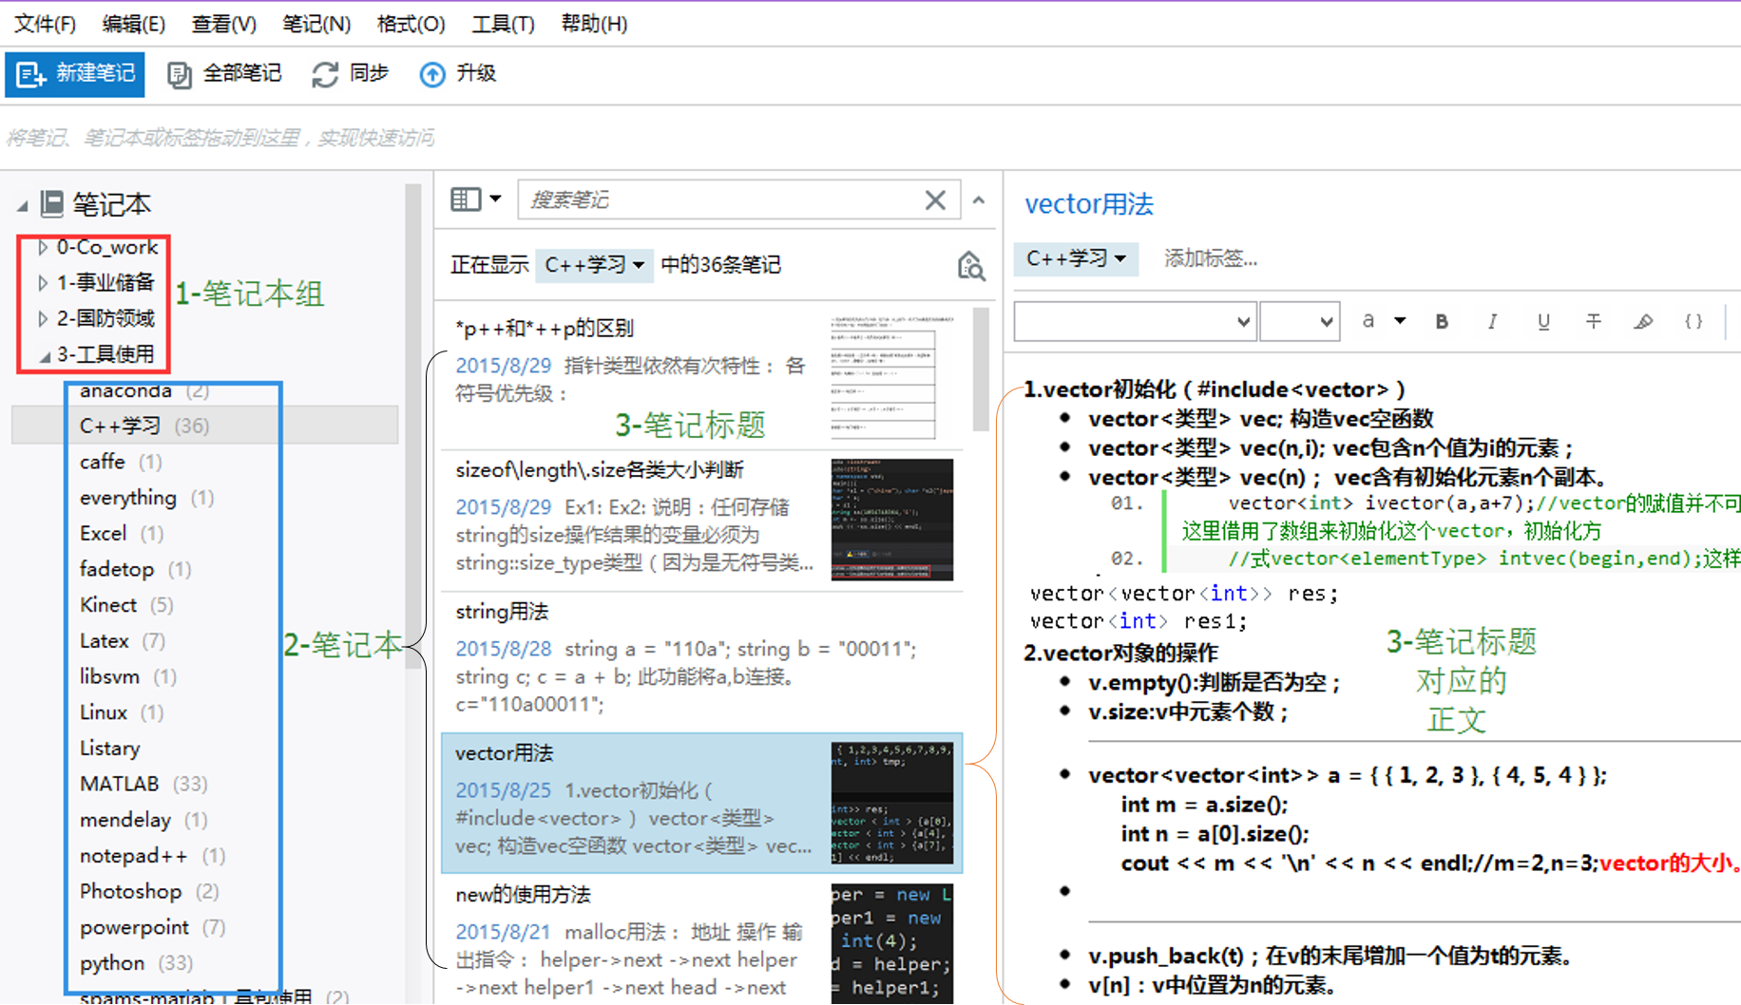Click the Add tag (添加标签) field

pyautogui.click(x=1211, y=258)
